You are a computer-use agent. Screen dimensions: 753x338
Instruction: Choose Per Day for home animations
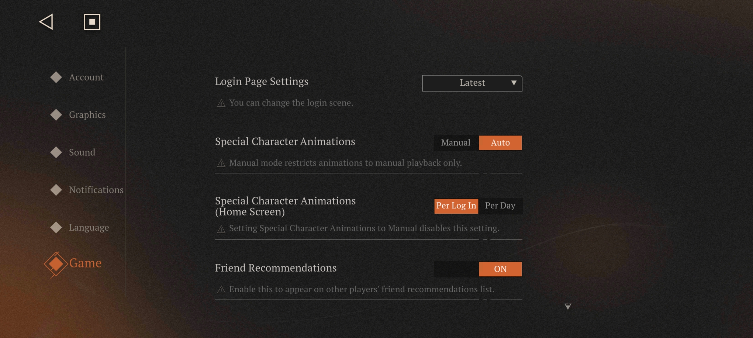coord(500,206)
